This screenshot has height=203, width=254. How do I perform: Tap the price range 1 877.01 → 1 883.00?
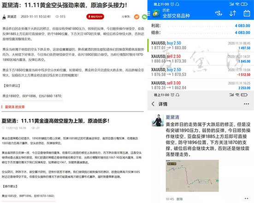pyautogui.click(x=169, y=48)
